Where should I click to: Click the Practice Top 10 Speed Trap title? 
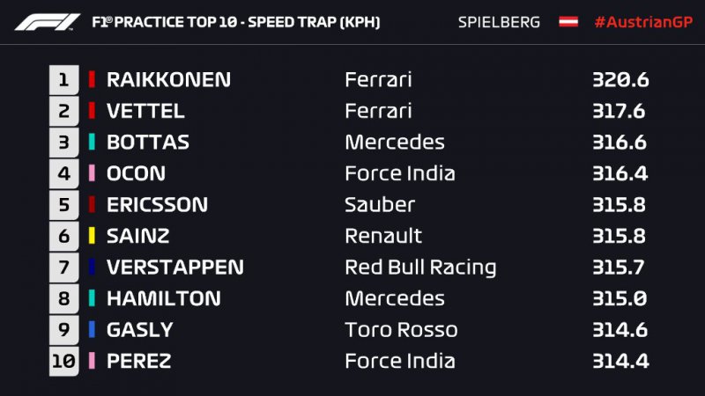(236, 21)
